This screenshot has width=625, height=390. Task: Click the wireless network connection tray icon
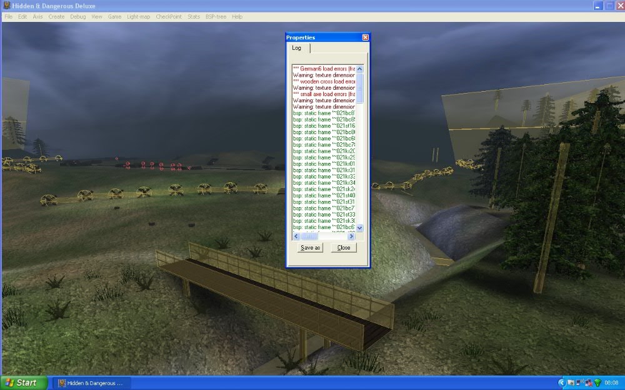coord(579,383)
